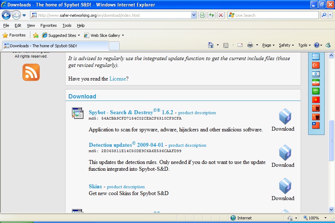Select the Saudi Arabian flag language

coord(316,91)
